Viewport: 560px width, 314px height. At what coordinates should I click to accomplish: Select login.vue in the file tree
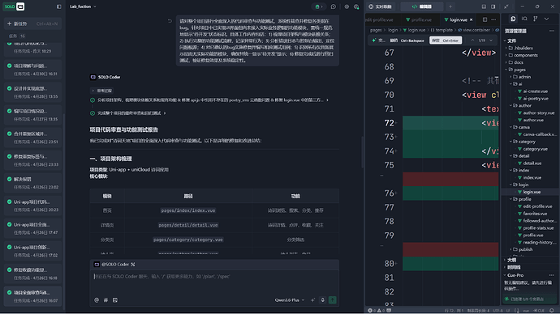[x=532, y=192]
